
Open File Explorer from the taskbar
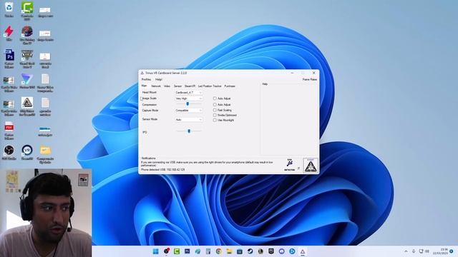tap(229, 251)
